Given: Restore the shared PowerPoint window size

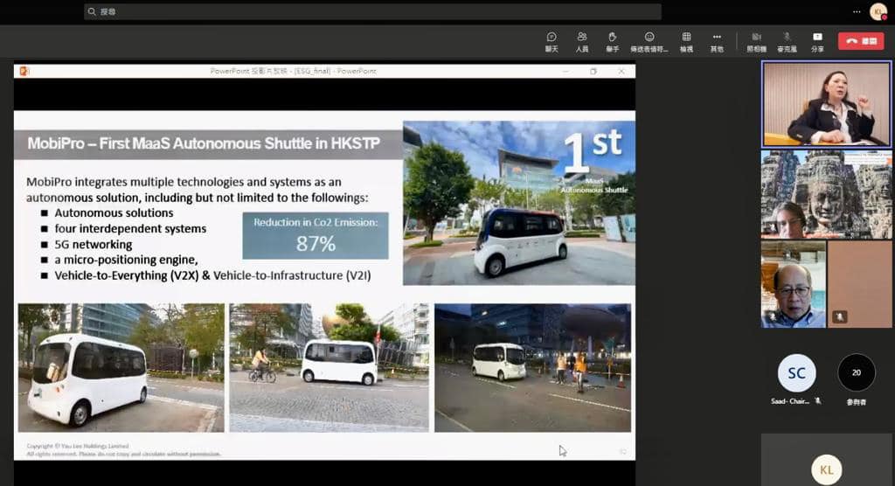Looking at the screenshot, I should [593, 71].
